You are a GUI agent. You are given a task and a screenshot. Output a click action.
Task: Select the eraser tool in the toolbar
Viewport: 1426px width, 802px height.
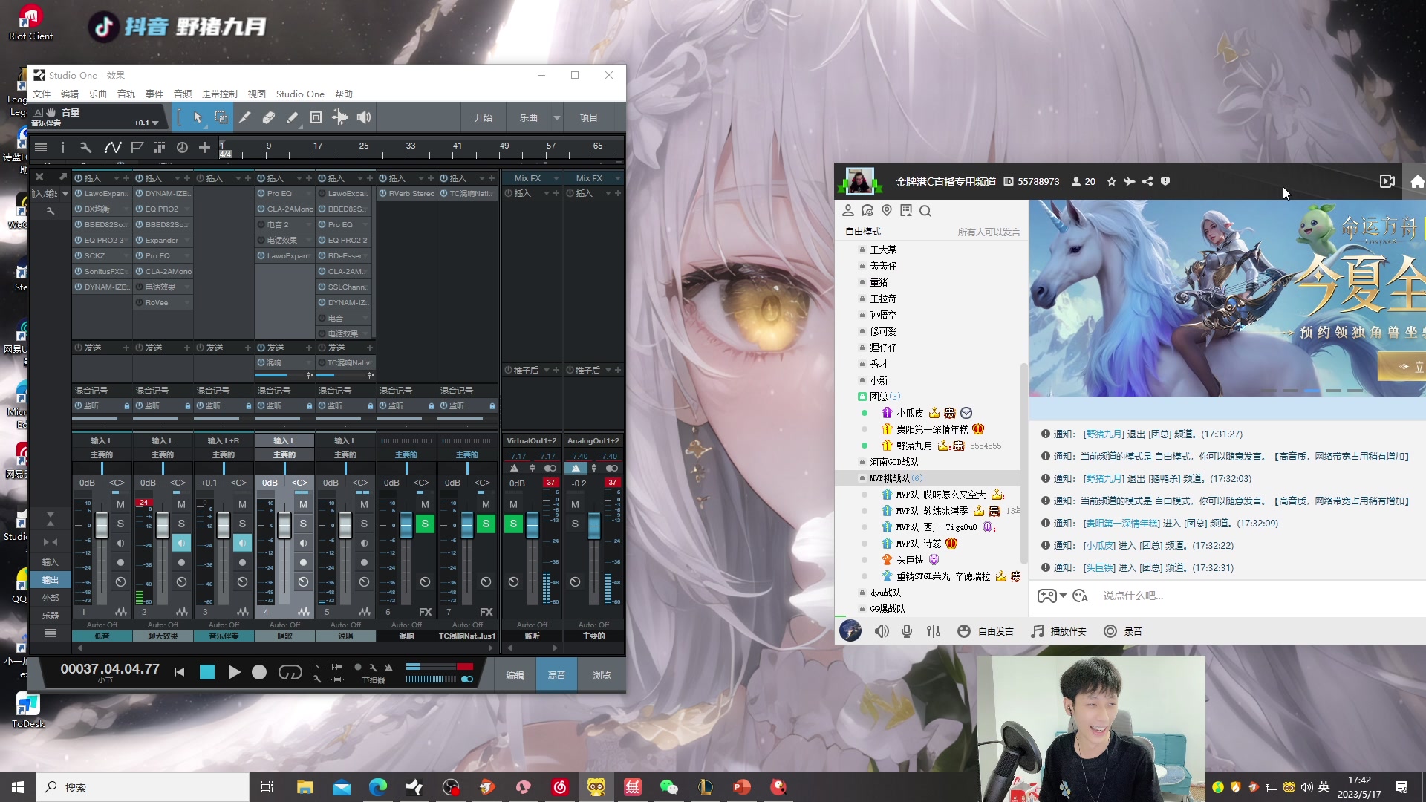tap(269, 117)
